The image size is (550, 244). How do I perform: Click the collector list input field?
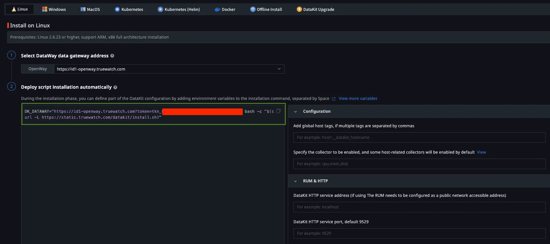(x=419, y=164)
